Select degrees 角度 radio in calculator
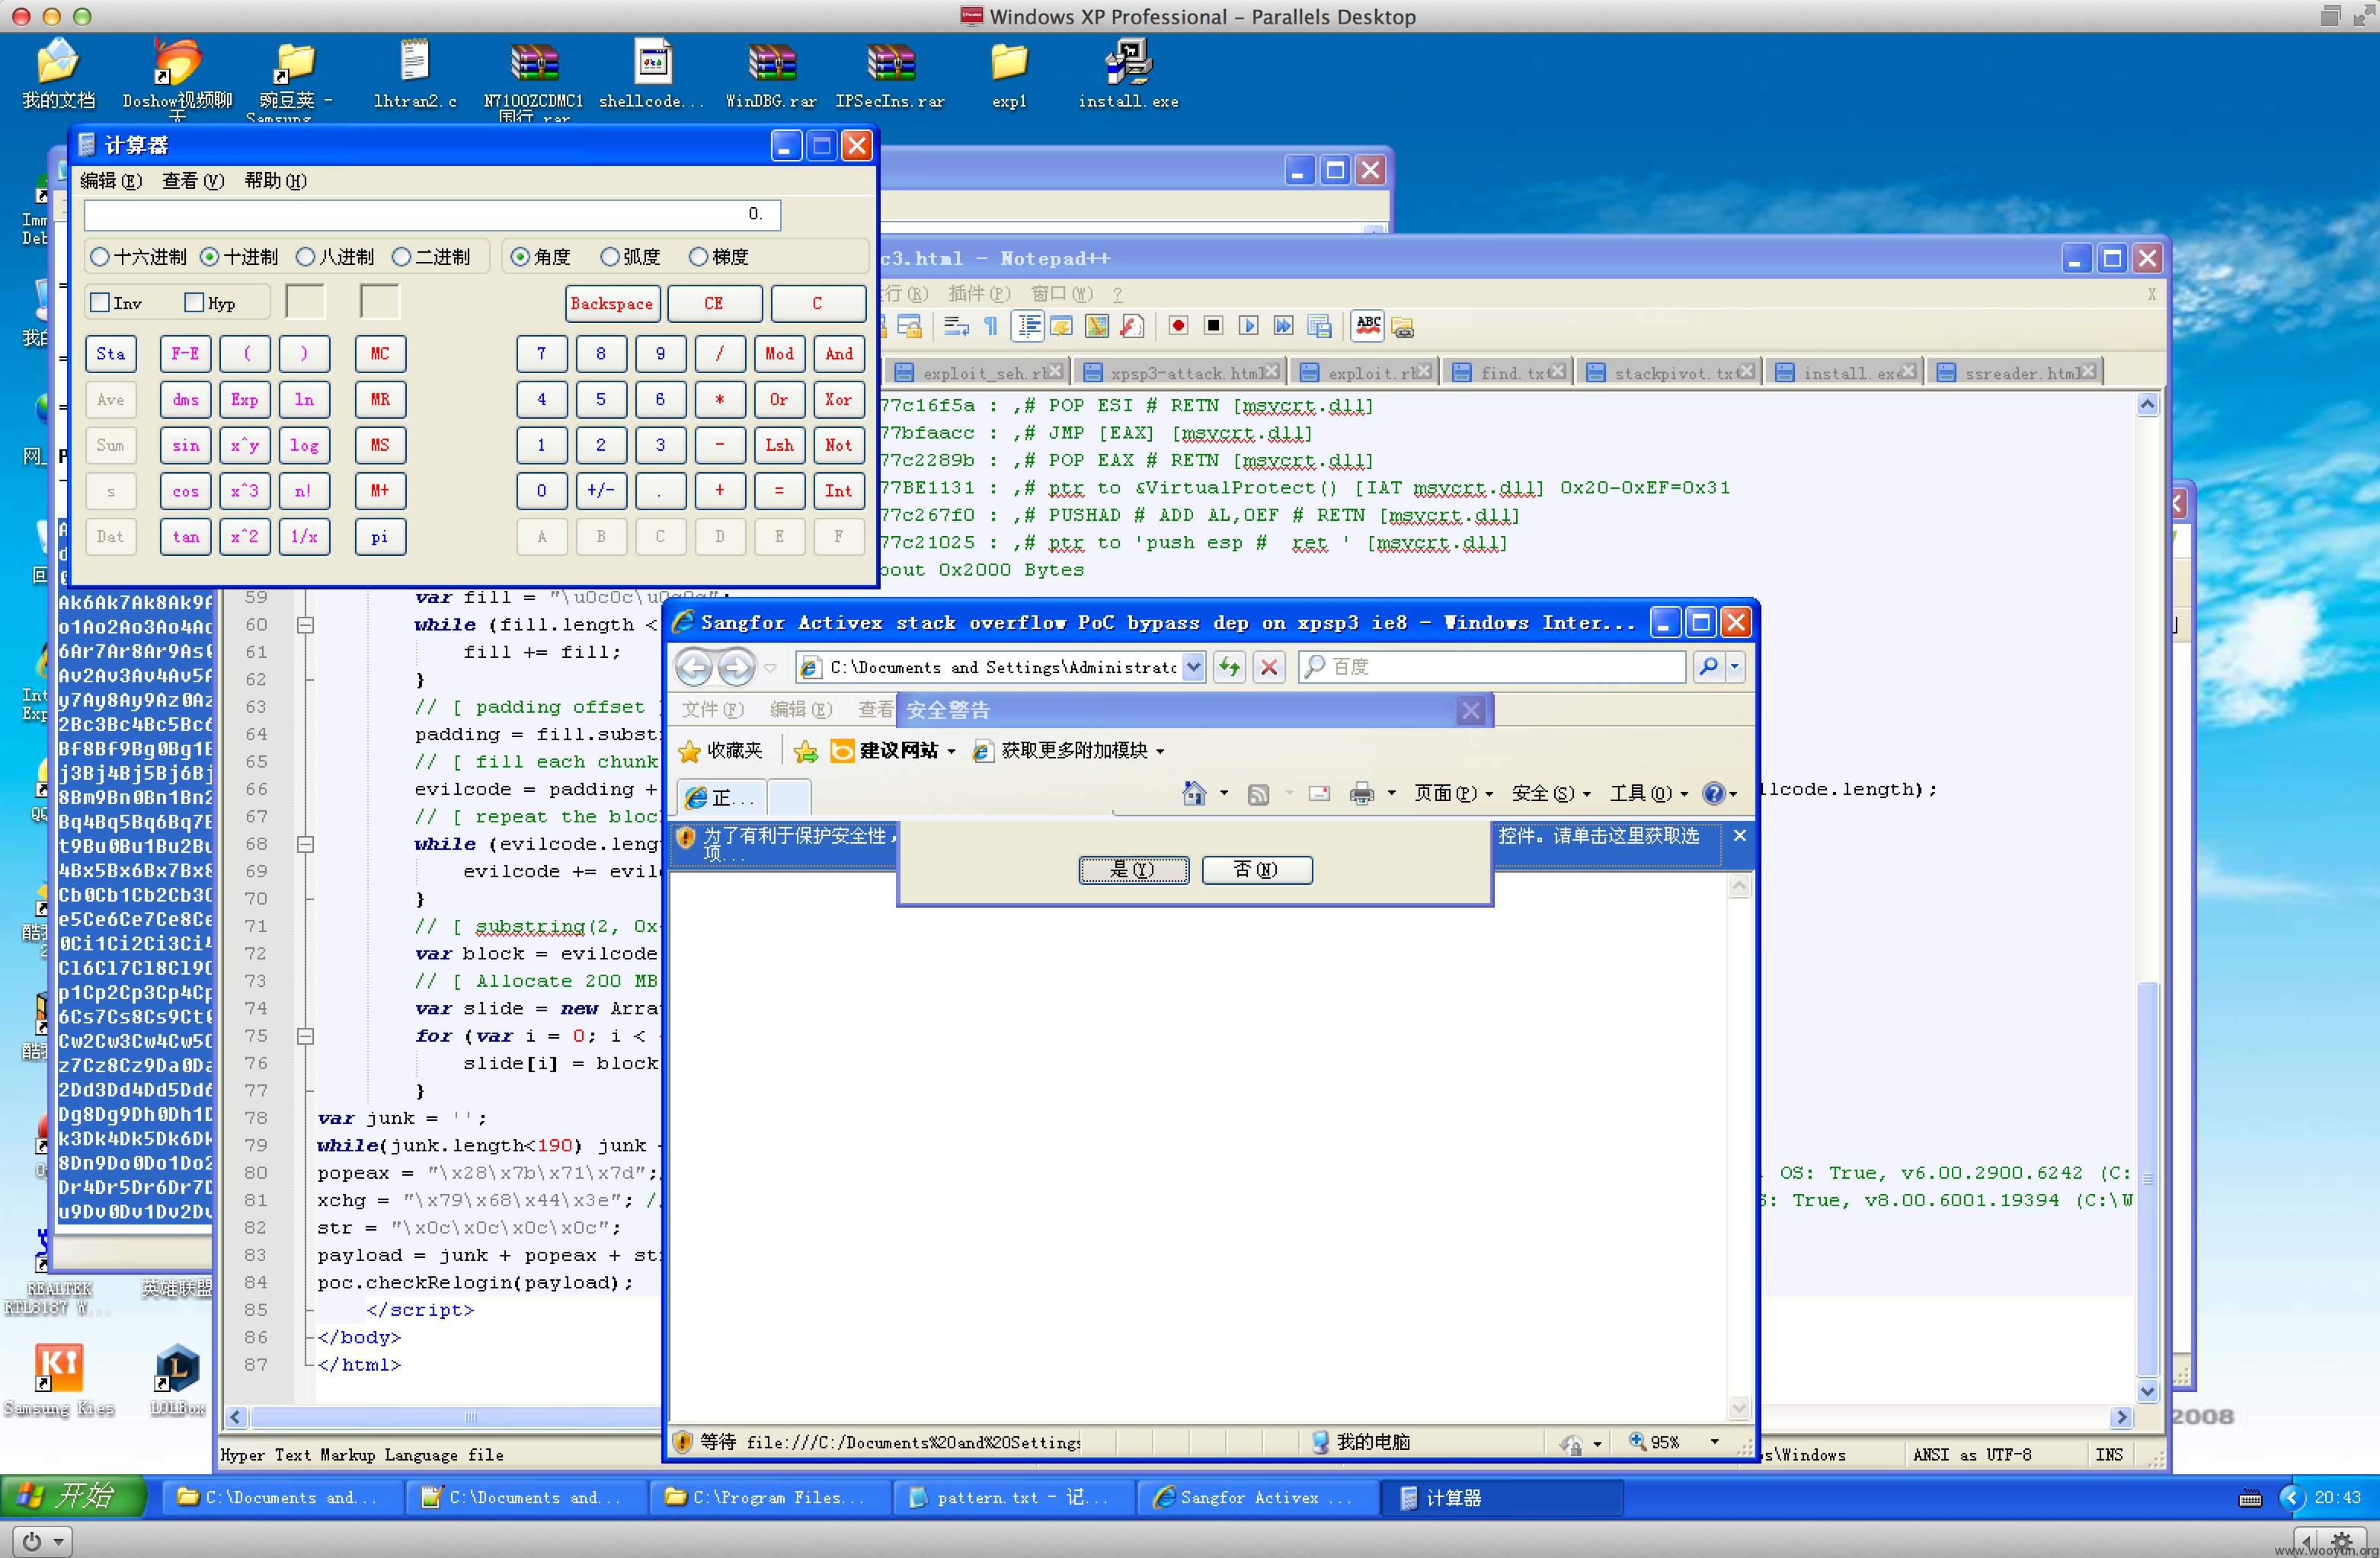The image size is (2380, 1558). point(540,257)
